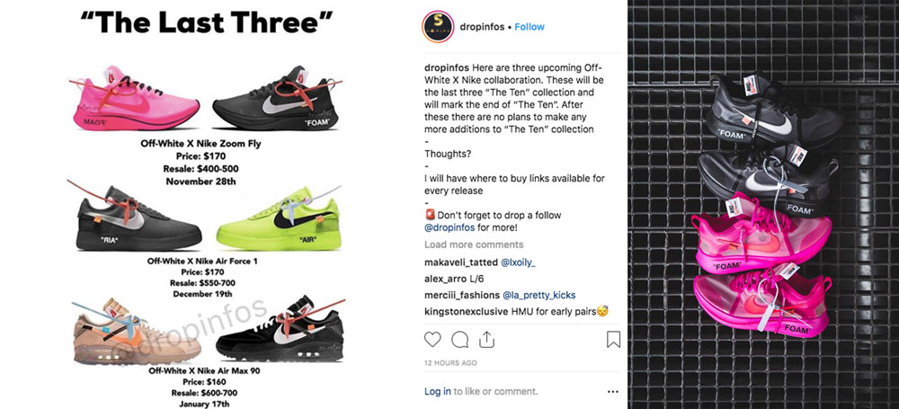Like the post with the heart icon
The width and height of the screenshot is (899, 409).
point(432,340)
